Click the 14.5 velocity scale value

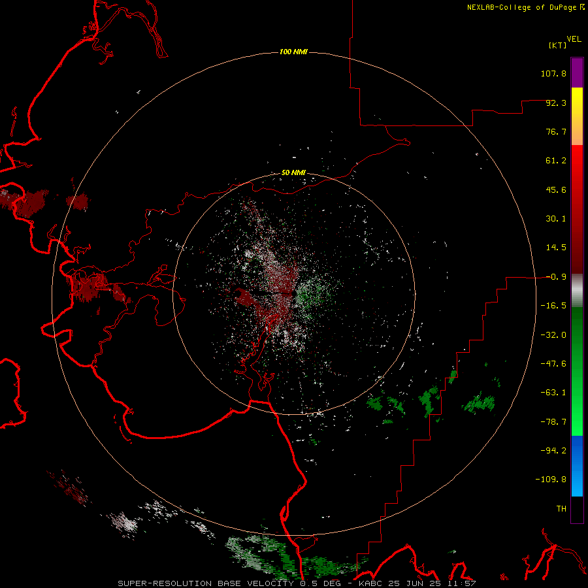point(556,248)
